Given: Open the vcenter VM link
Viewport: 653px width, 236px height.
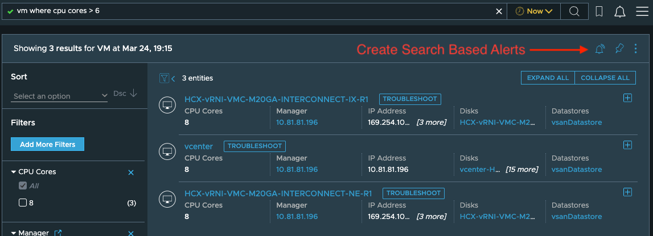Looking at the screenshot, I should (199, 146).
